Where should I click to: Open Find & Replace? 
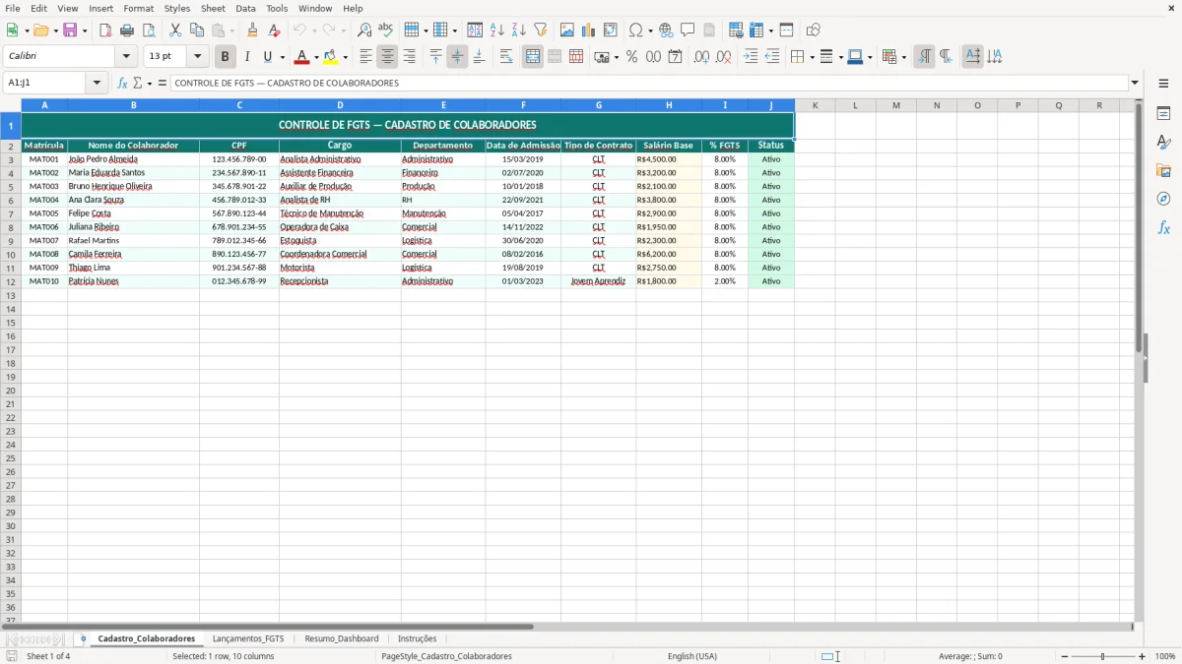(x=364, y=30)
